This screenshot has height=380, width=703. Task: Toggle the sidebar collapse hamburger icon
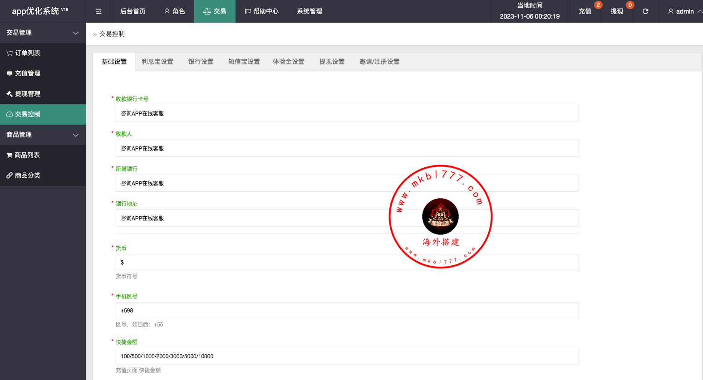[98, 11]
